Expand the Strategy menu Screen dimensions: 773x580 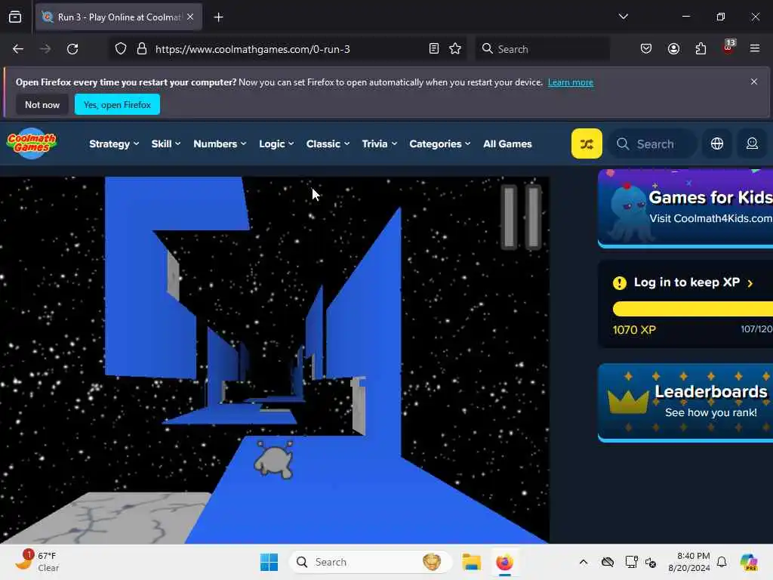coord(114,144)
